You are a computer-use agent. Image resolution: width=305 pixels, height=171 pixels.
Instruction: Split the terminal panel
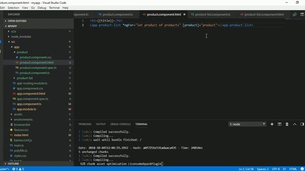pos(280,124)
